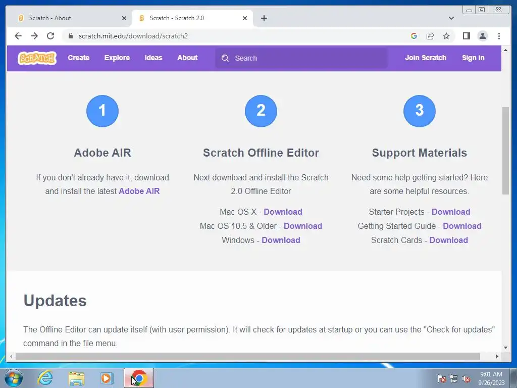
Task: Open the Windows Start button
Action: tap(14, 378)
